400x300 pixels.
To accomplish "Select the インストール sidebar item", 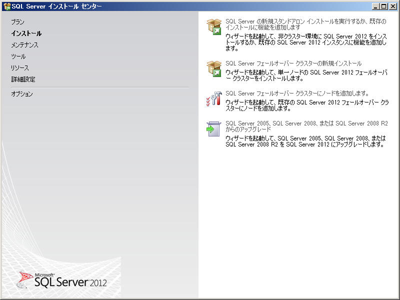I will (x=26, y=33).
